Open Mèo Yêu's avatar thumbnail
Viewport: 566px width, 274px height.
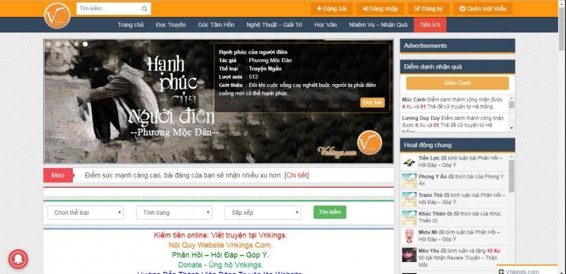[x=410, y=254]
